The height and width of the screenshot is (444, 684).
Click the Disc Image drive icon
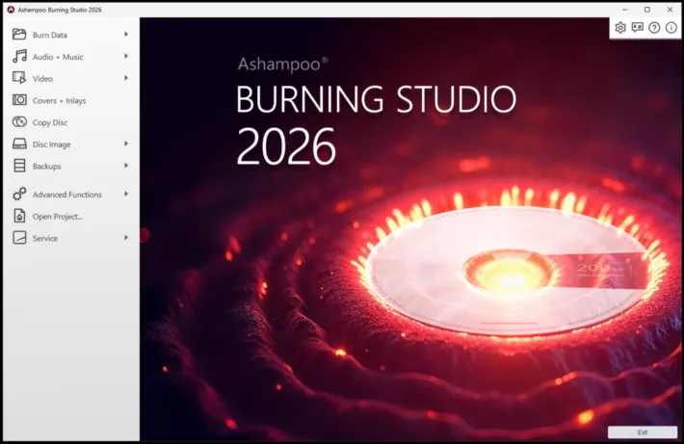(19, 144)
